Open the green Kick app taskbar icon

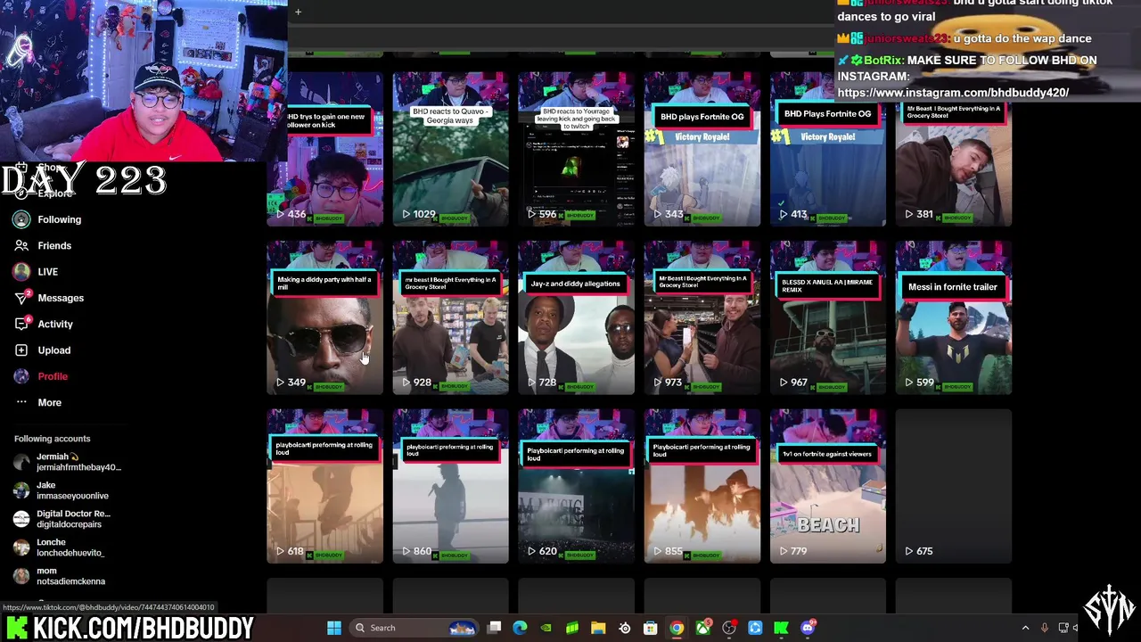point(781,628)
